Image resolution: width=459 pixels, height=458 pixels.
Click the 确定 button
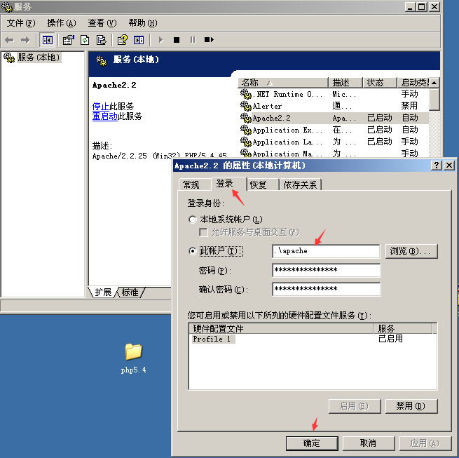(x=311, y=443)
